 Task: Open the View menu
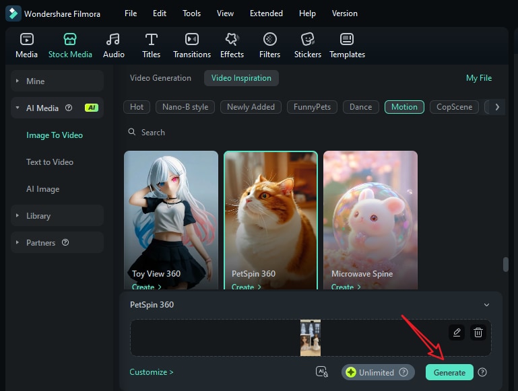point(225,13)
